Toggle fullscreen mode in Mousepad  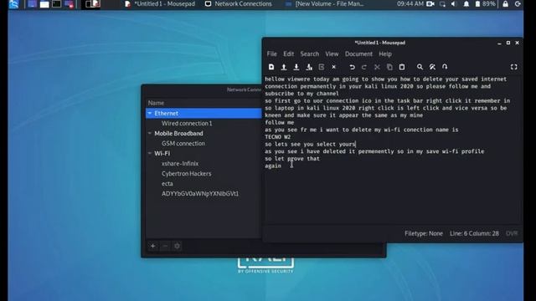[513, 67]
